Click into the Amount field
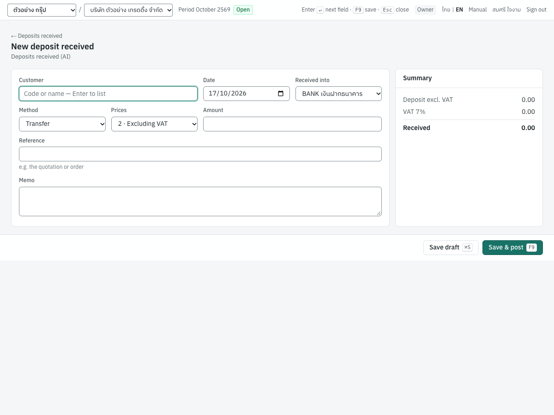Viewport: 554px width, 415px height. coord(292,124)
